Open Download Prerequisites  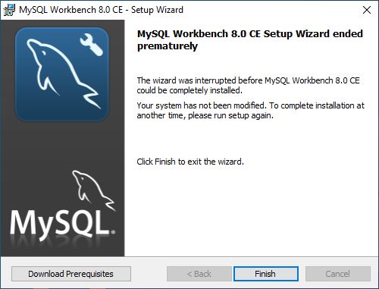[x=71, y=274]
